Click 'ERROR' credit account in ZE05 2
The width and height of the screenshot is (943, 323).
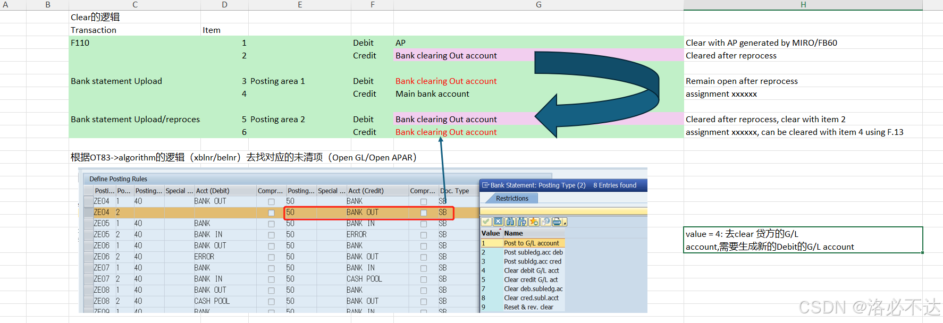pyautogui.click(x=356, y=234)
